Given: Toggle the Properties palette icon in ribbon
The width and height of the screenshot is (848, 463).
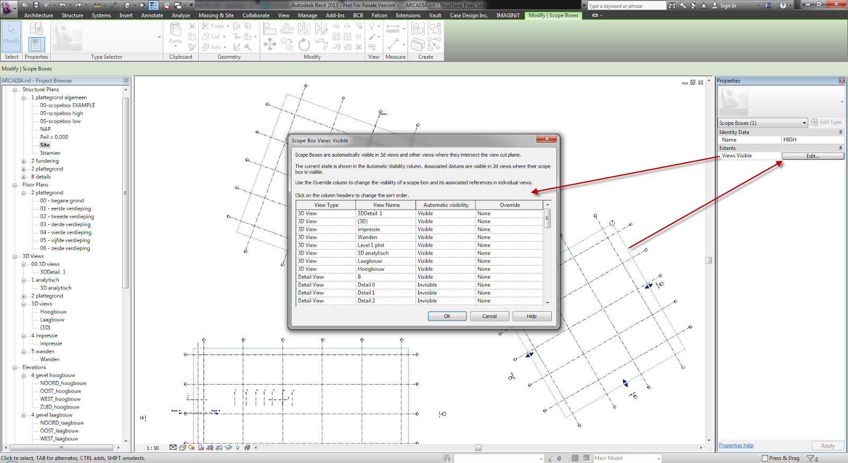Looking at the screenshot, I should [36, 44].
